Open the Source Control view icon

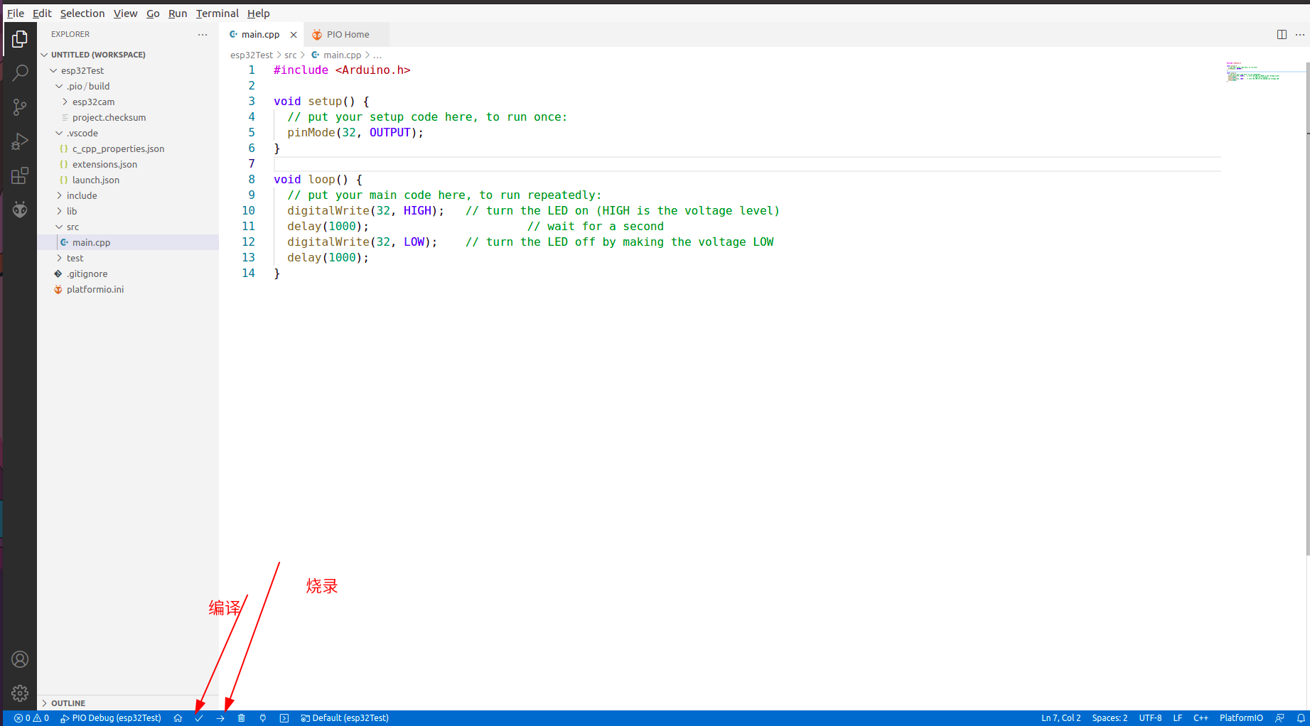20,107
